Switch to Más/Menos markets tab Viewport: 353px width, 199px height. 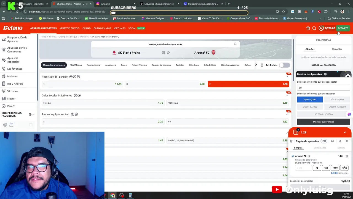point(76,65)
